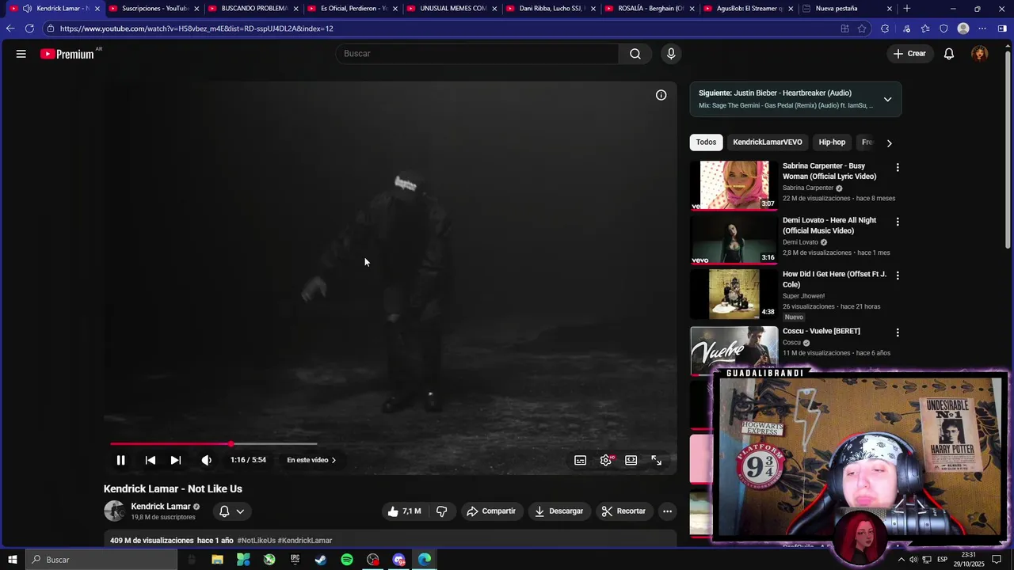Click Kendrick Lamar channel avatar
This screenshot has height=570, width=1014.
tap(114, 511)
